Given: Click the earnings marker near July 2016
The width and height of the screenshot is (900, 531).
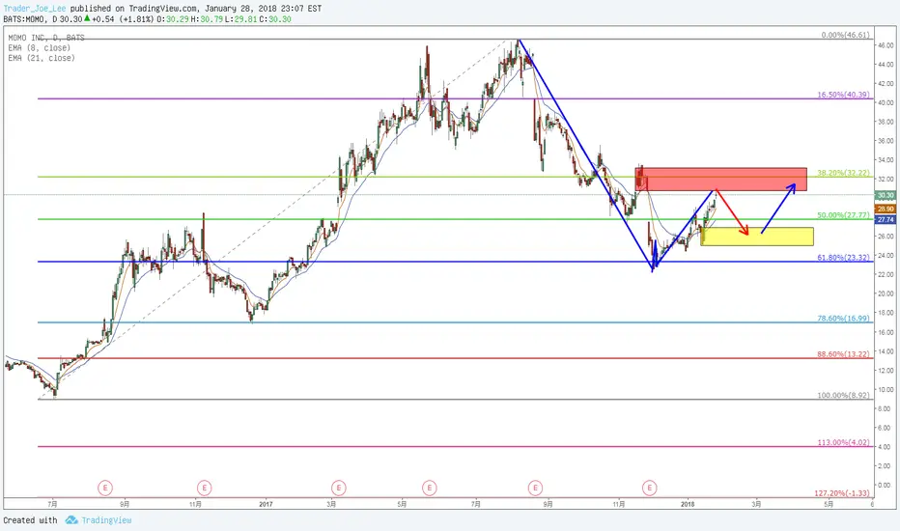Looking at the screenshot, I should click(104, 488).
